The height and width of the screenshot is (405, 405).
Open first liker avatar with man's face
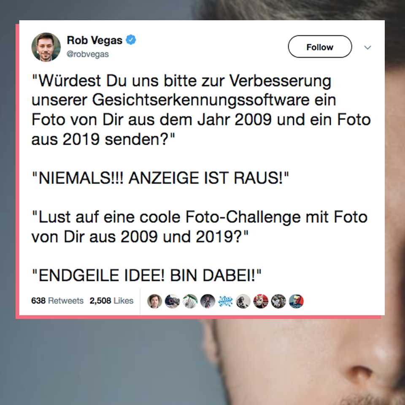[154, 301]
